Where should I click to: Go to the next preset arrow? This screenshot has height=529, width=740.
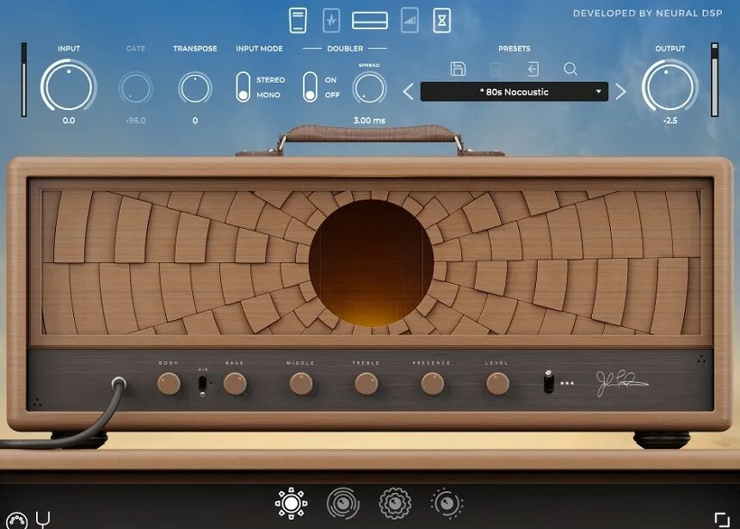click(620, 91)
